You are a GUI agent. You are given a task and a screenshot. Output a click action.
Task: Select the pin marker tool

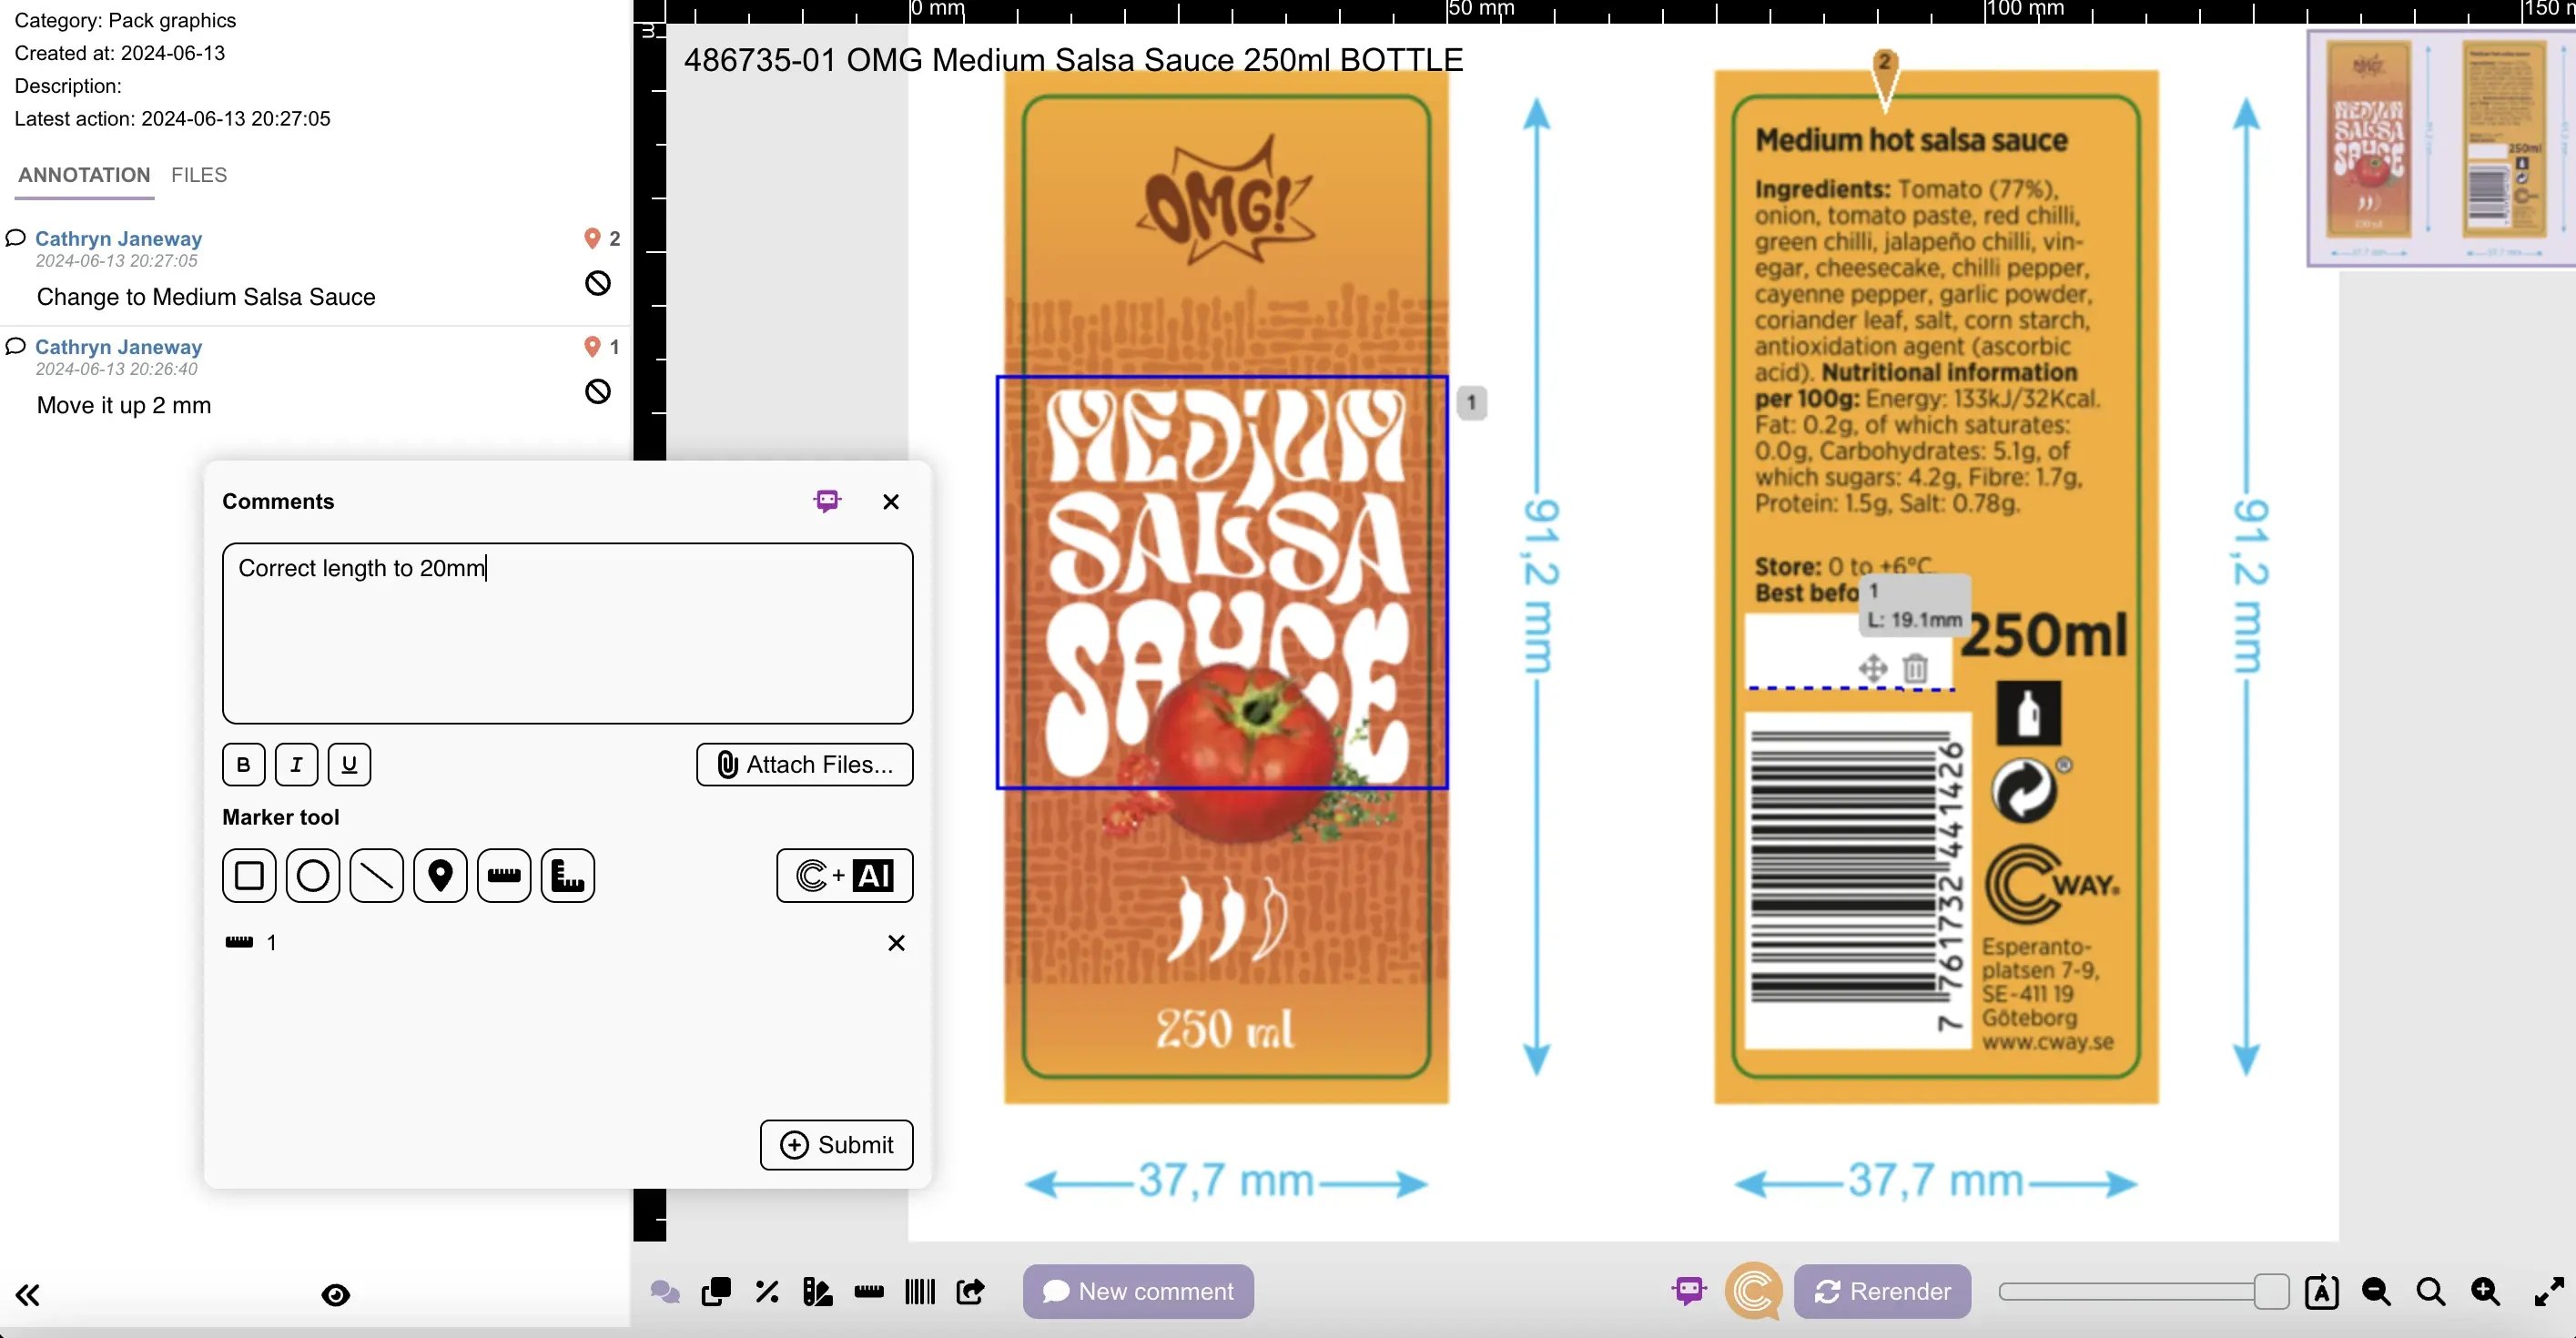[x=439, y=874]
